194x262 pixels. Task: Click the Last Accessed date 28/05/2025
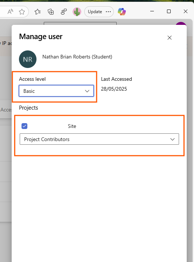click(x=114, y=89)
